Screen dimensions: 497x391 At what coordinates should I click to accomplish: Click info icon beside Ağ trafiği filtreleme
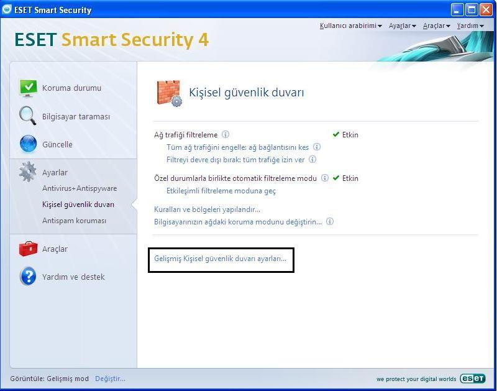click(x=226, y=134)
